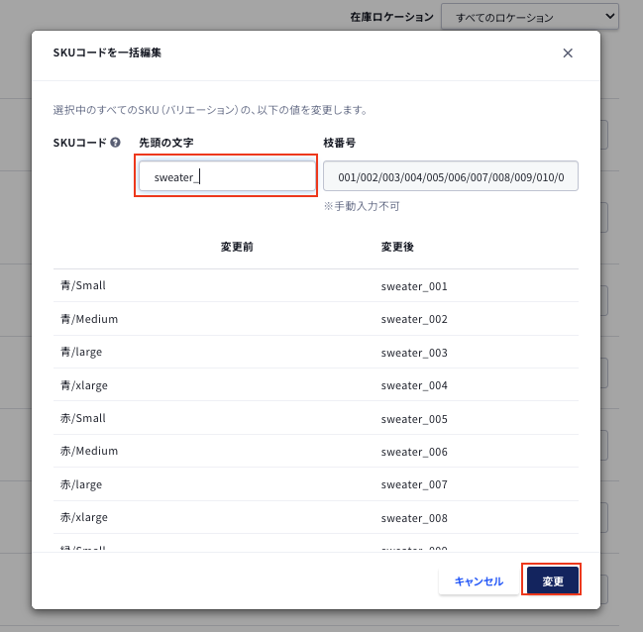643x632 pixels.
Task: Click the SKUコード help question-mark icon
Action: pyautogui.click(x=116, y=143)
